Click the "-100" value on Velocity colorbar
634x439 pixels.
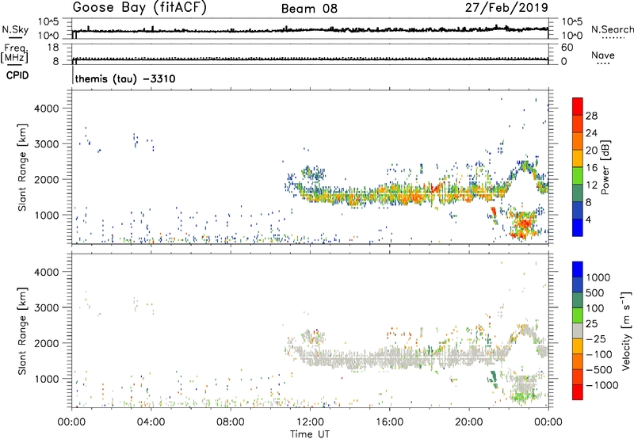[x=598, y=354]
